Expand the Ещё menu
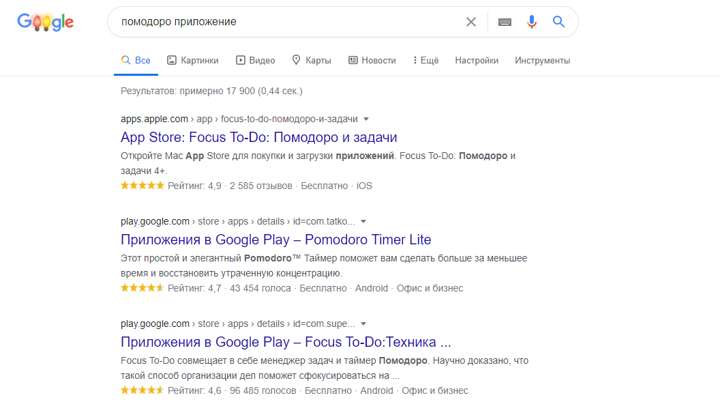Screen dimensions: 720x415 (425, 60)
